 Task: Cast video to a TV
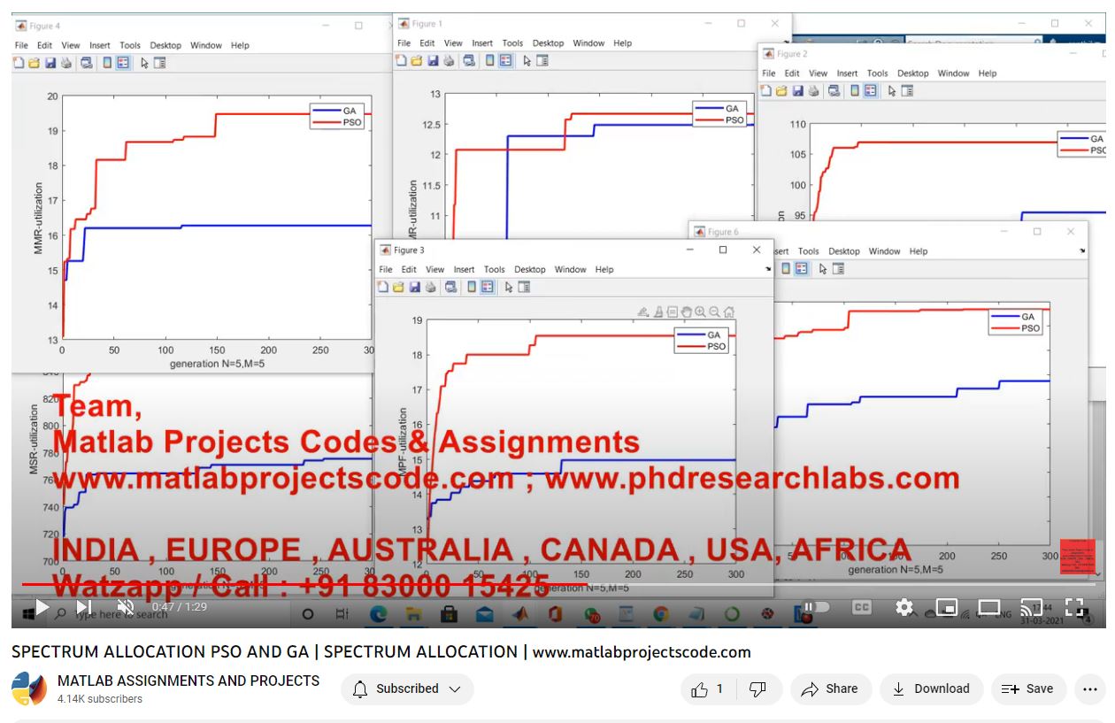pyautogui.click(x=1031, y=608)
